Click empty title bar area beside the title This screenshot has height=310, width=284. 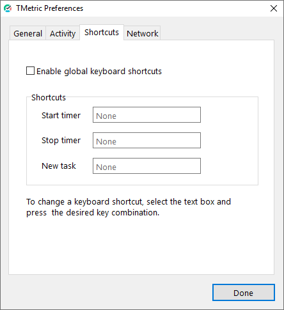tap(171, 8)
